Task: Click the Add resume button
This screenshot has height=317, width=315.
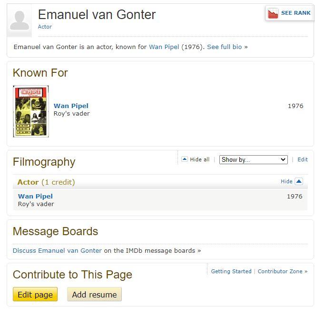Action: [x=94, y=295]
